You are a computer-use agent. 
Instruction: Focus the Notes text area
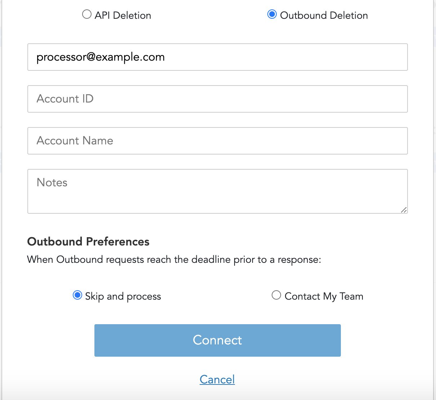coord(217,191)
